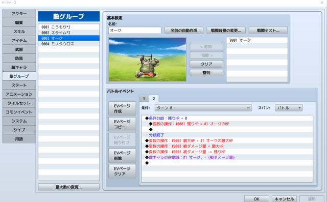The width and height of the screenshot is (327, 202).
Task: Open the コモンイベント tab
Action: coord(19,112)
